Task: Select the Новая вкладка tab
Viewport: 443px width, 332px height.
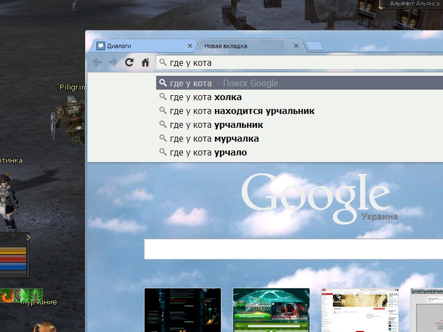Action: [250, 46]
